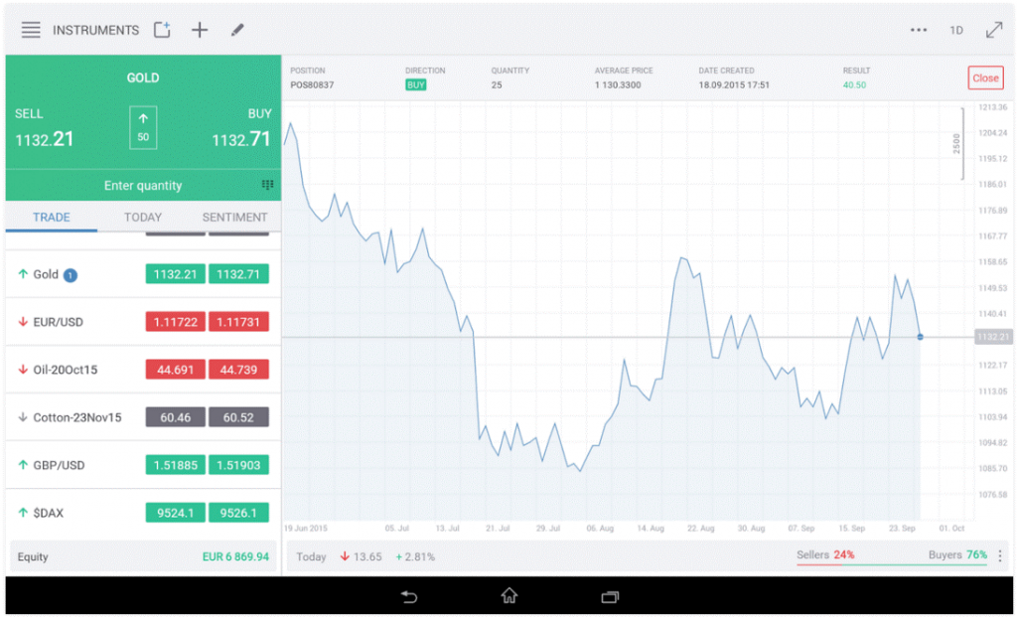This screenshot has height=617, width=1017.
Task: Open the 1D timeframe selector
Action: pyautogui.click(x=956, y=30)
